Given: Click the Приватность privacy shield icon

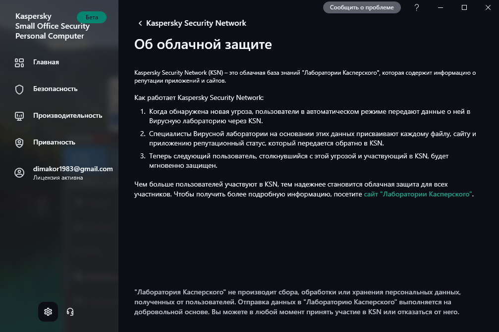Looking at the screenshot, I should point(19,142).
